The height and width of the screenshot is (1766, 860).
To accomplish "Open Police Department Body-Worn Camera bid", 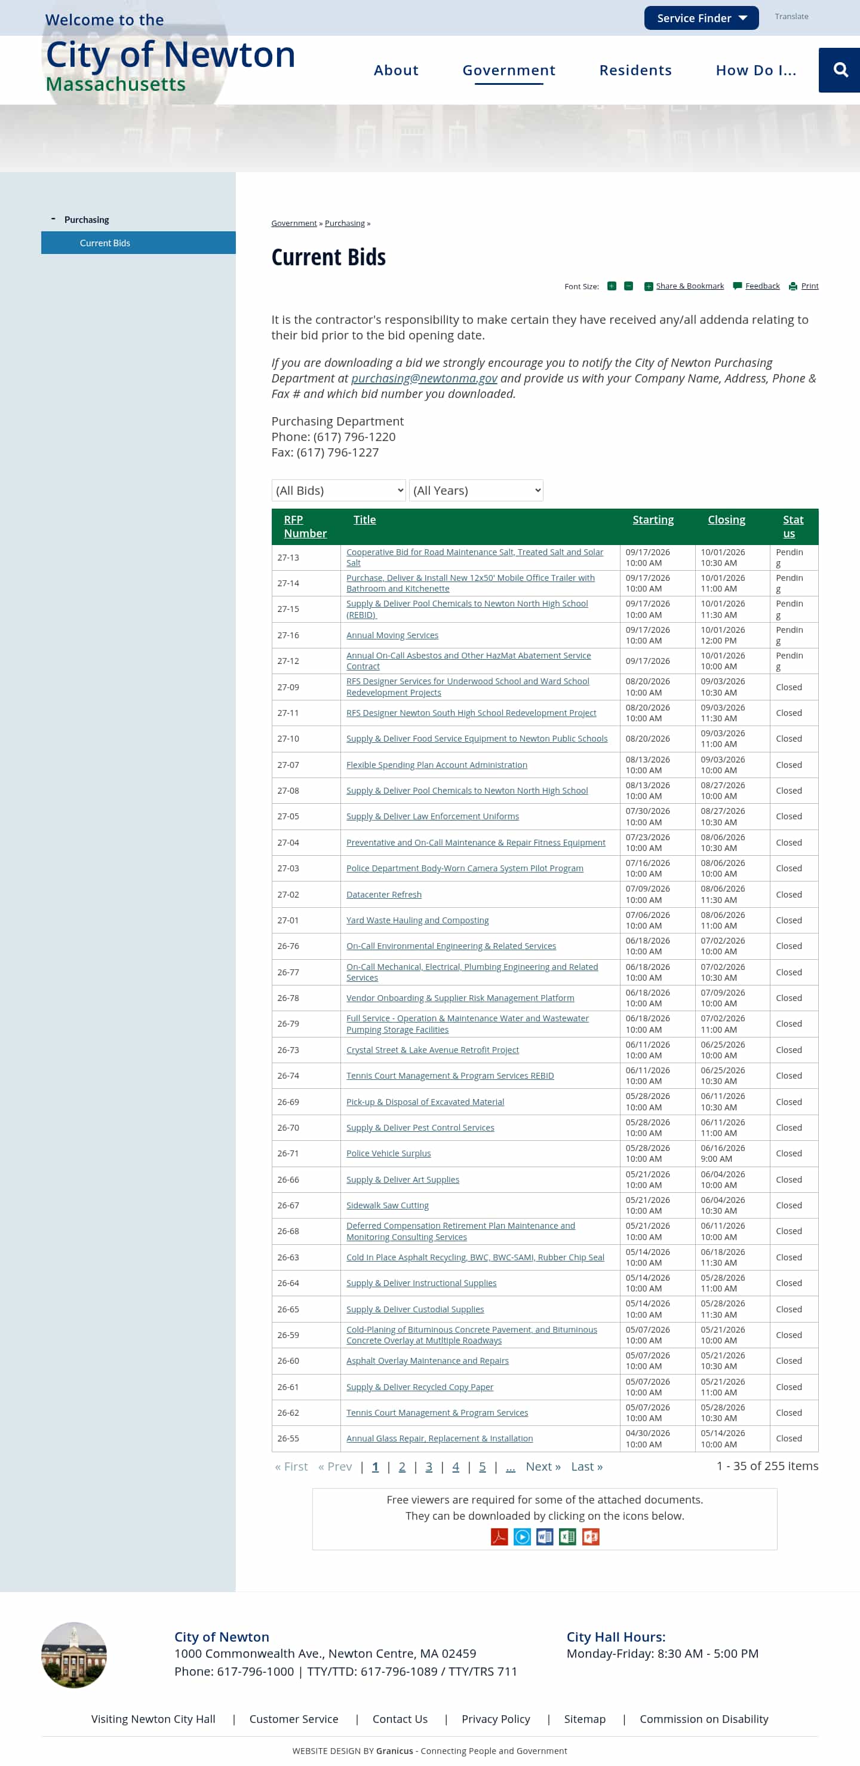I will tap(465, 868).
